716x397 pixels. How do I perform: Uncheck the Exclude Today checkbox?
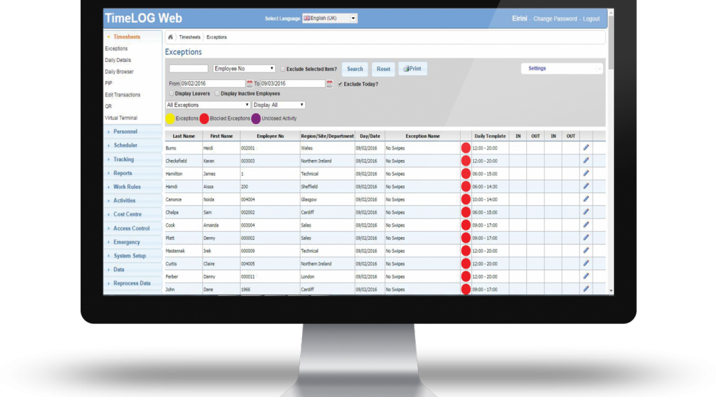340,84
